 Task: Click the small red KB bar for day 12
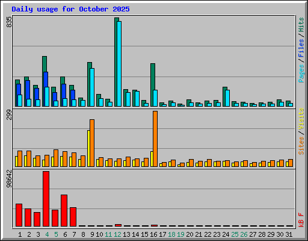118,225
